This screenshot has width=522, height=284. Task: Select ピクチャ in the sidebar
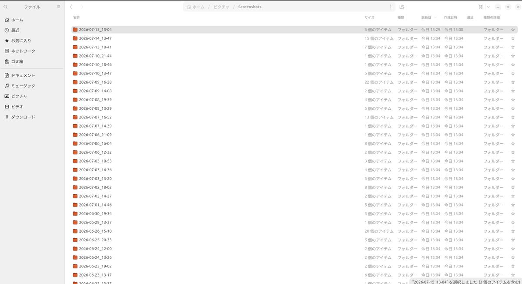(33, 96)
